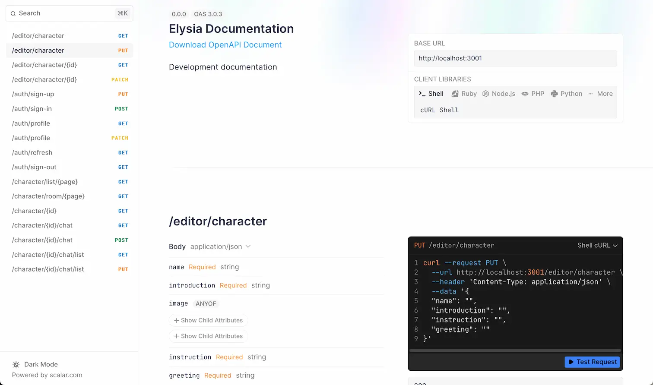Toggle Dark Mode via the contrast icon

[x=16, y=365]
